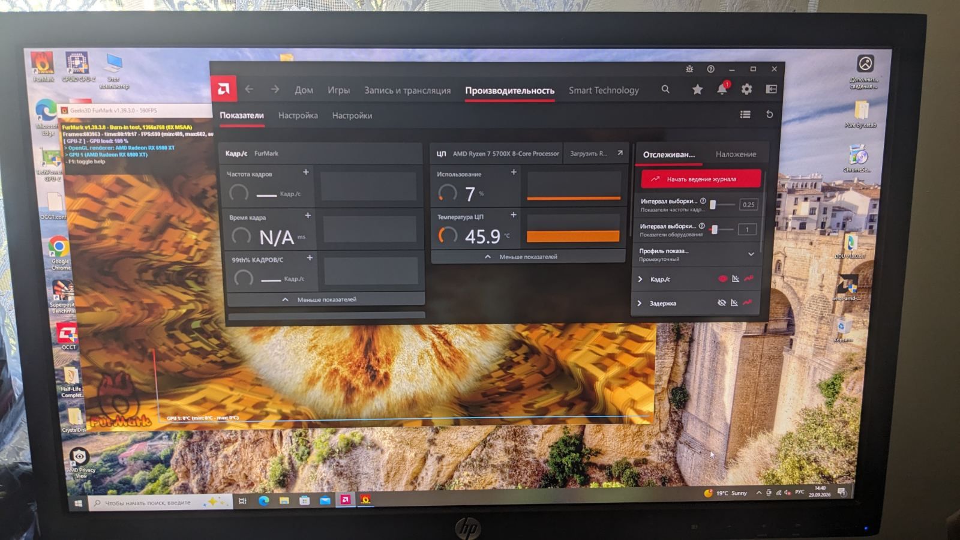Open Профиль показа dropdown
This screenshot has width=960, height=540.
[x=751, y=254]
